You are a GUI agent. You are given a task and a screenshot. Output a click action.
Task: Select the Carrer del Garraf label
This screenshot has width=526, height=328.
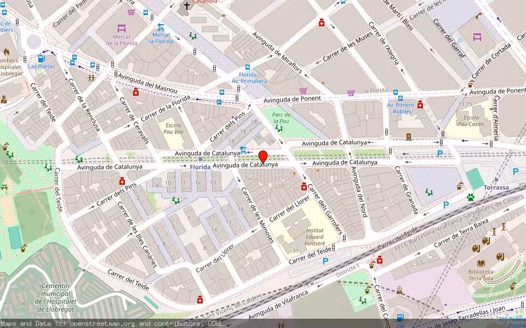point(449,38)
